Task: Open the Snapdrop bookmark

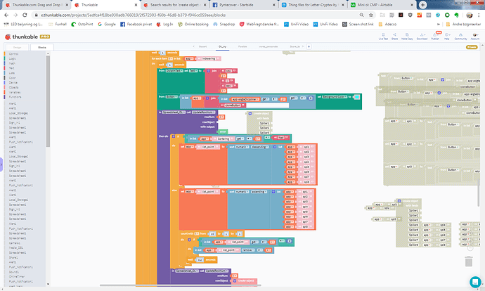Action: click(224, 24)
